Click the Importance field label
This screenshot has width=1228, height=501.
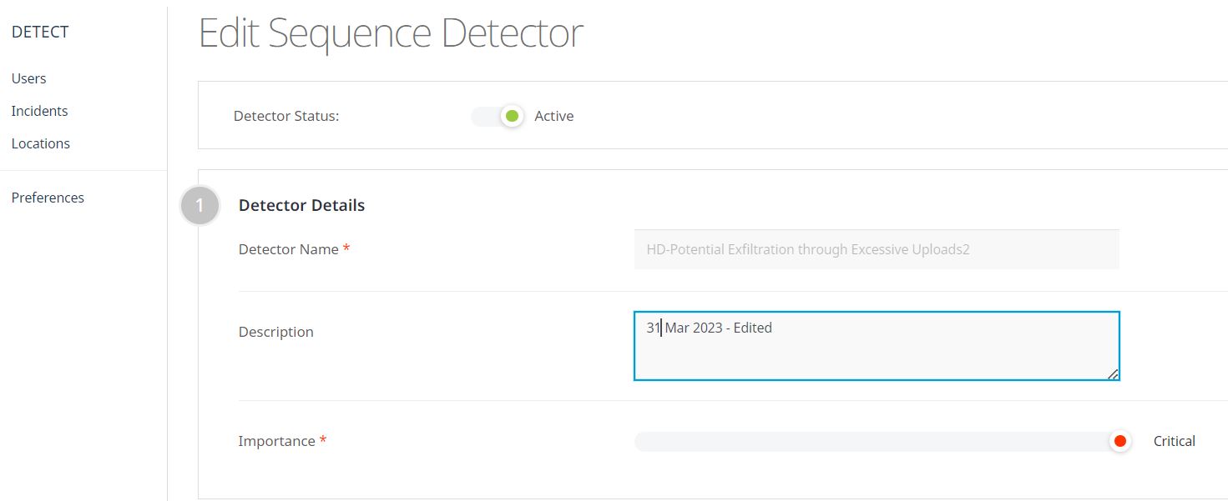(276, 441)
